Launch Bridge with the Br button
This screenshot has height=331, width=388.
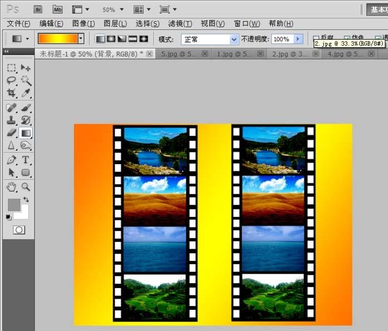(x=38, y=9)
